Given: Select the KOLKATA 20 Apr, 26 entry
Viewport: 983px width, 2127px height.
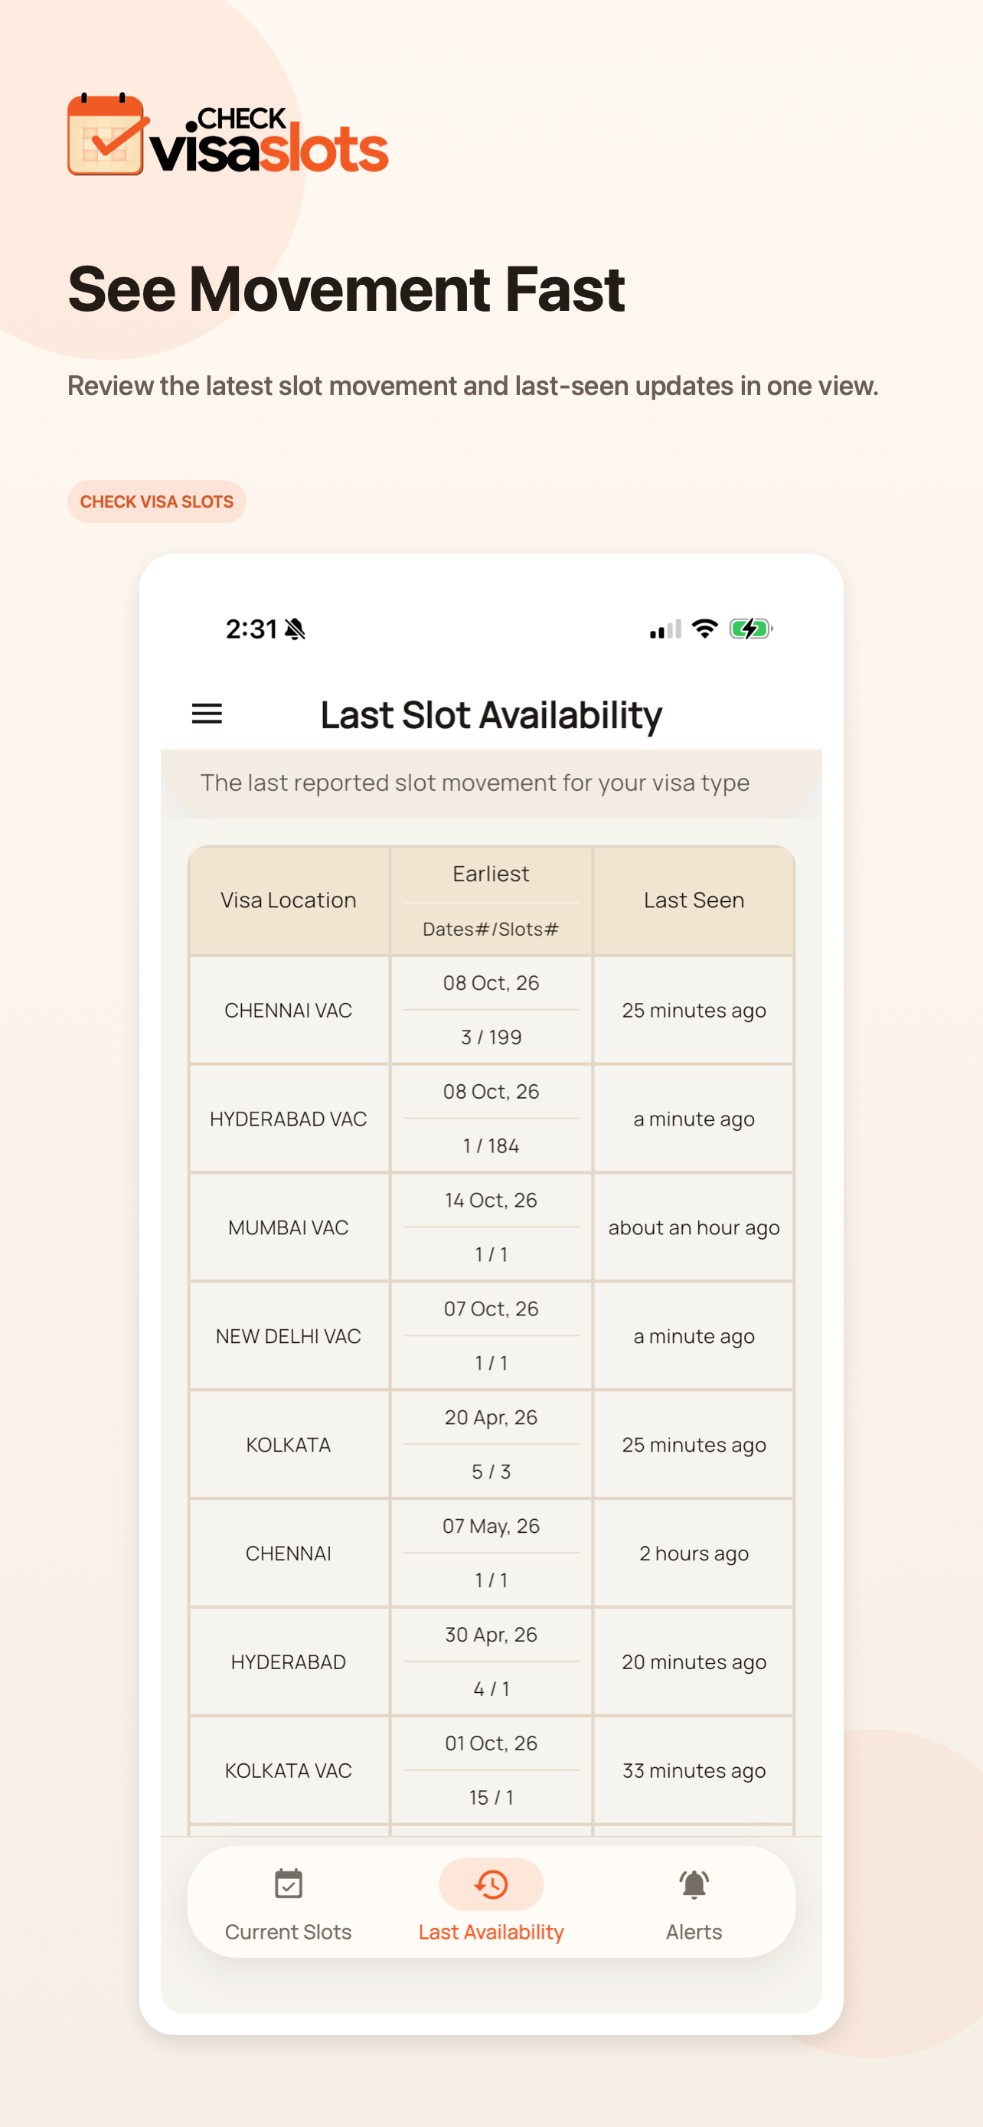Looking at the screenshot, I should pos(491,1417).
